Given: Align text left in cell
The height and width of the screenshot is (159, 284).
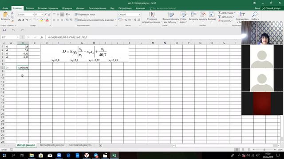Looking at the screenshot, I should click(x=54, y=20).
